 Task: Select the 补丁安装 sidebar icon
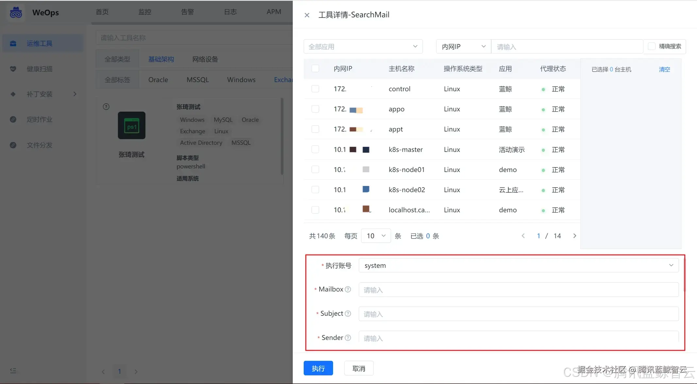[x=13, y=94]
